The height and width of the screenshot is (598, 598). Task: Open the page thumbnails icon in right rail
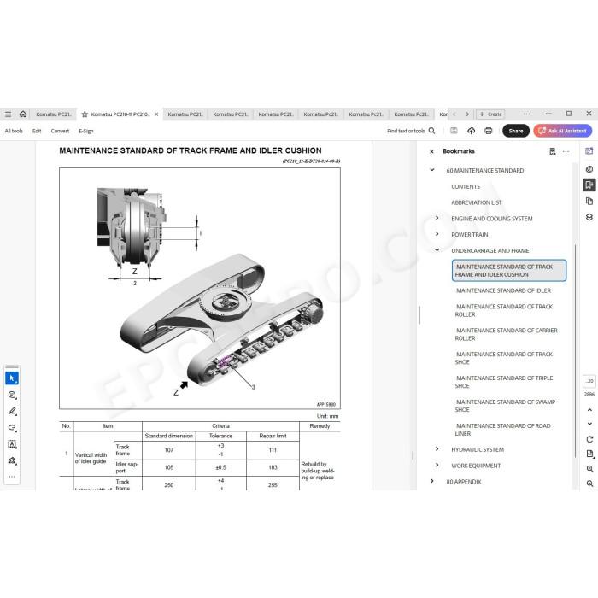pyautogui.click(x=589, y=201)
